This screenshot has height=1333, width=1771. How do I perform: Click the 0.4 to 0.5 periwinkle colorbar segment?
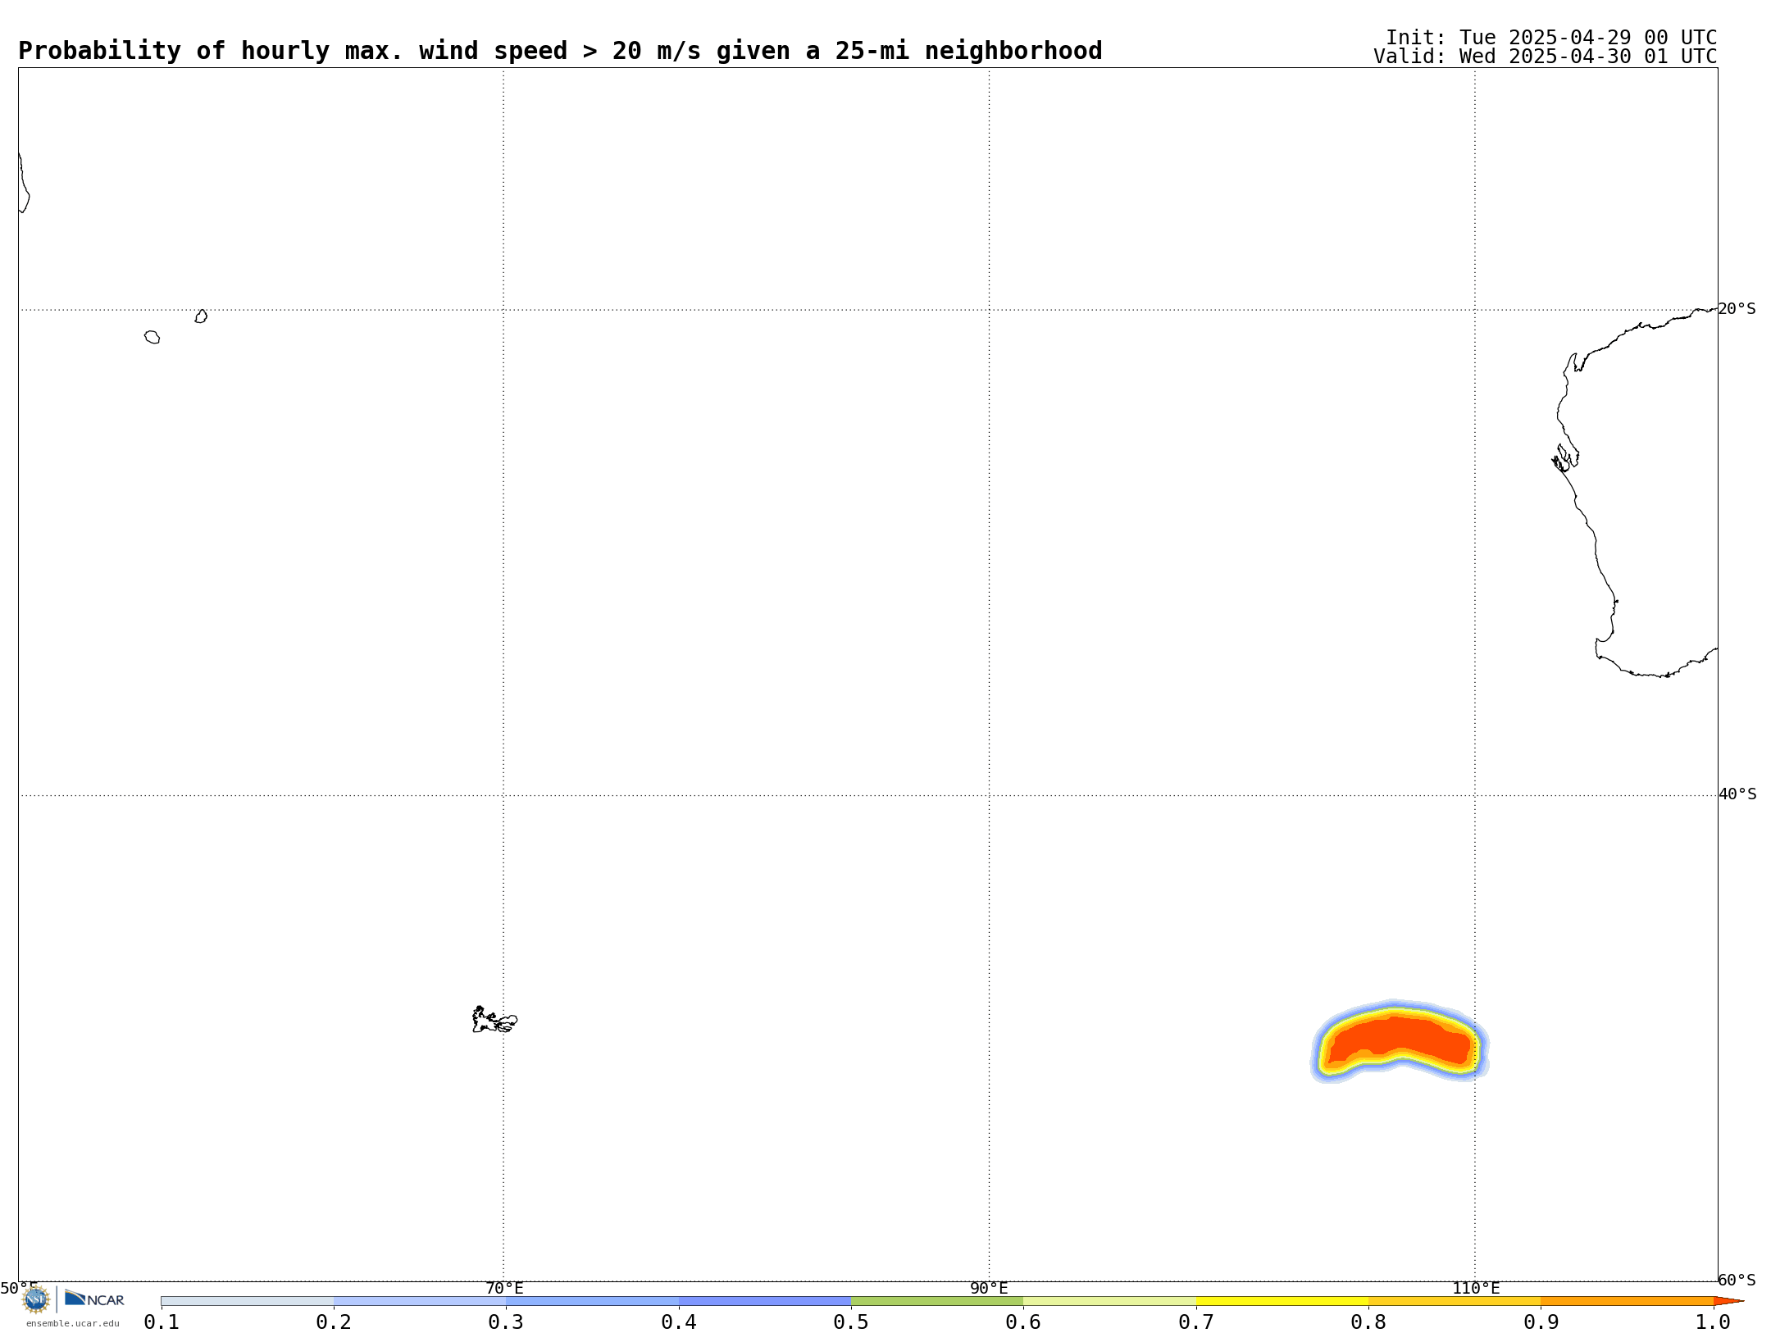[765, 1301]
